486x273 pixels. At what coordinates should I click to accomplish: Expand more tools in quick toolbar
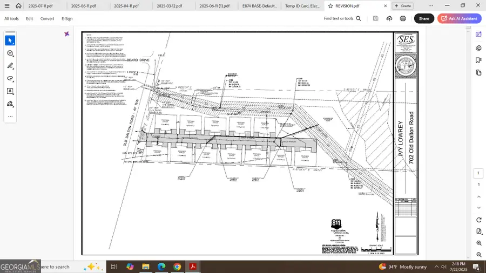click(x=10, y=117)
